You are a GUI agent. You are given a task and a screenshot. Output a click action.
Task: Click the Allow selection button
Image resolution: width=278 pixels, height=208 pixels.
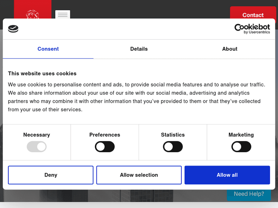(x=139, y=175)
